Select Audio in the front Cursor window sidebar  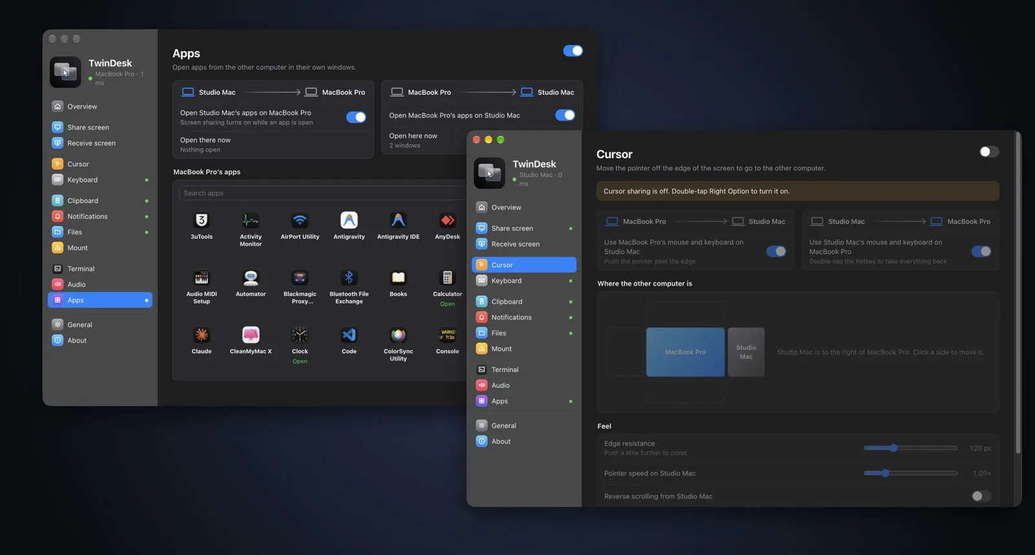tap(524, 385)
